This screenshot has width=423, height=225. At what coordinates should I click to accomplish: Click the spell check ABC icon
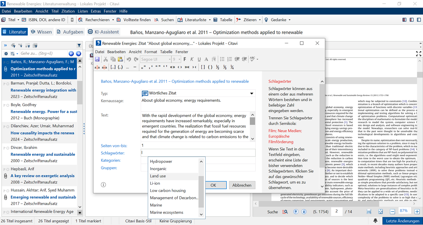[x=252, y=59]
